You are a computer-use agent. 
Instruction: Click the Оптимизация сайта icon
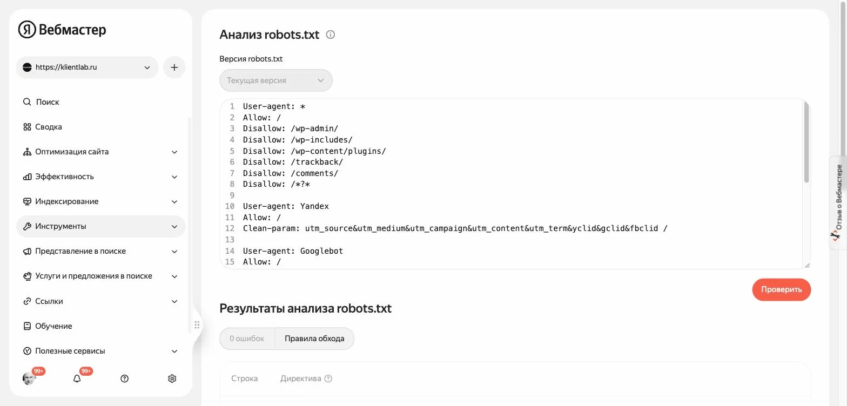[x=27, y=152]
